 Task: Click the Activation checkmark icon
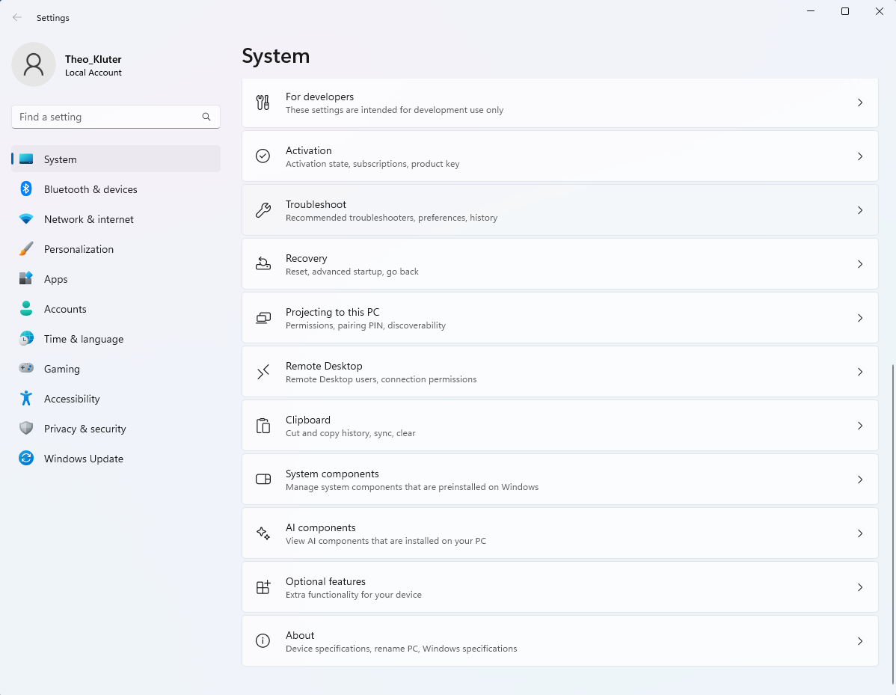point(263,156)
